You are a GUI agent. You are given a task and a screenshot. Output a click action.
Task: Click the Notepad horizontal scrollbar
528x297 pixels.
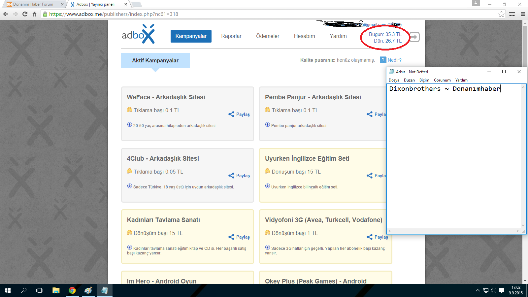(x=454, y=231)
